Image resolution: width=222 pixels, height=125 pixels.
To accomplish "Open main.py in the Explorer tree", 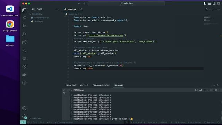I will pyautogui.click(x=39, y=22).
